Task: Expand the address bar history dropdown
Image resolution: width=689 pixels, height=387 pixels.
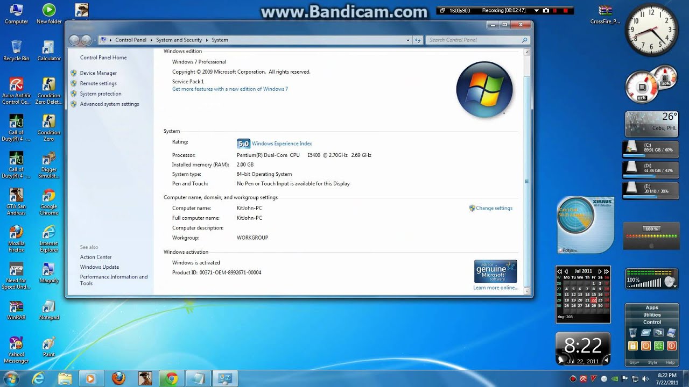Action: pos(407,40)
